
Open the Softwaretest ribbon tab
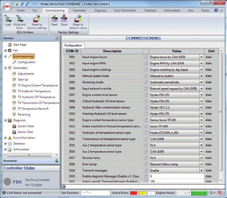click(x=172, y=10)
